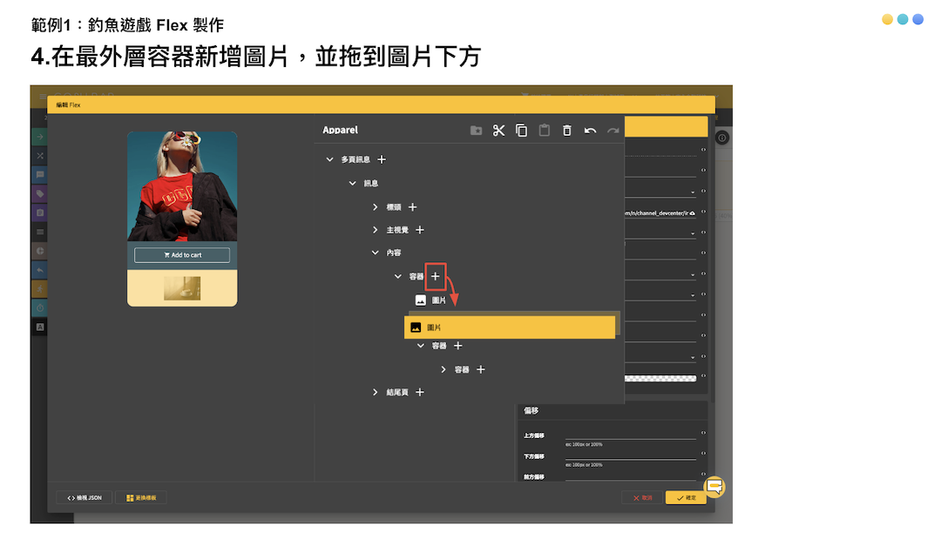
Task: Collapse the 容器 node under 內容
Action: click(398, 276)
